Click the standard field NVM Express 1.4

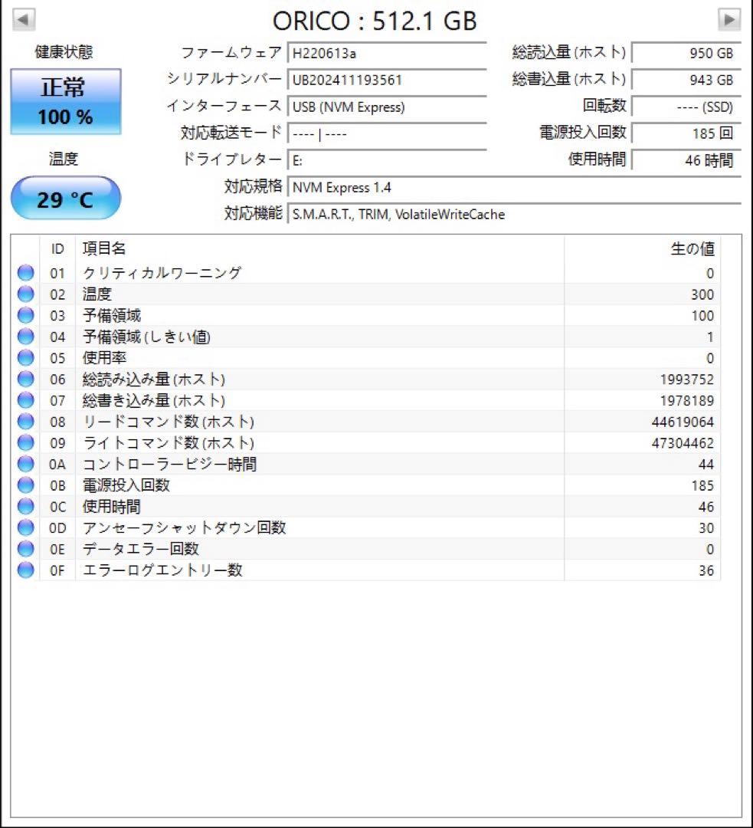515,188
